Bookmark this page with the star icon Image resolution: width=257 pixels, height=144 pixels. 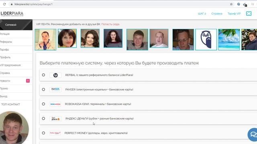pyautogui.click(x=231, y=4)
